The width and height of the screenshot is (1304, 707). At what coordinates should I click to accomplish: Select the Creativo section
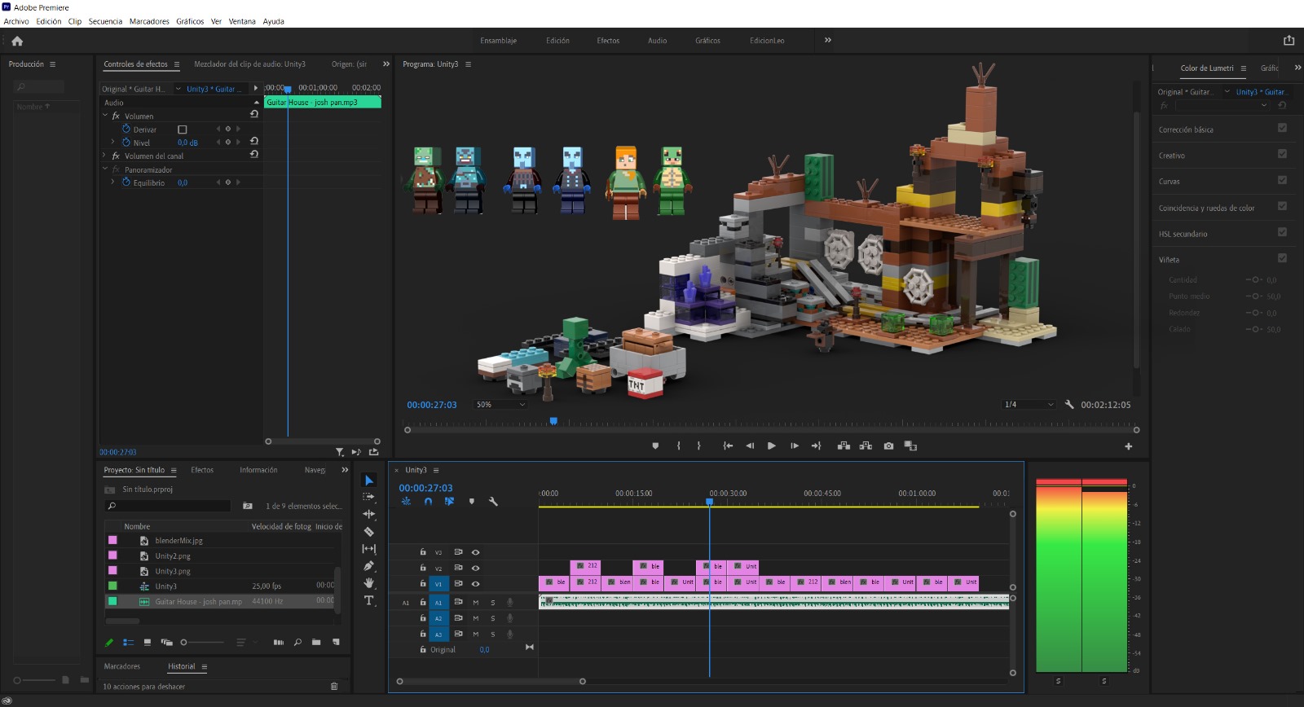point(1171,156)
